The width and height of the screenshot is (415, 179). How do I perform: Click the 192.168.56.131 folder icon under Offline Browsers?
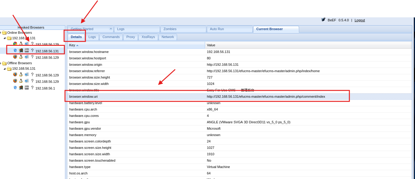coord(9,68)
